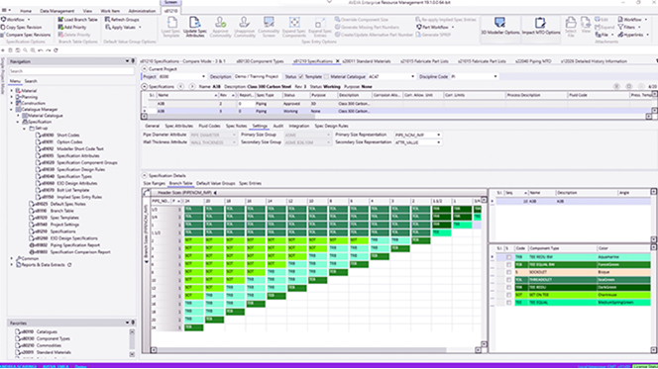Click the Impact MTO Options icon

540,27
